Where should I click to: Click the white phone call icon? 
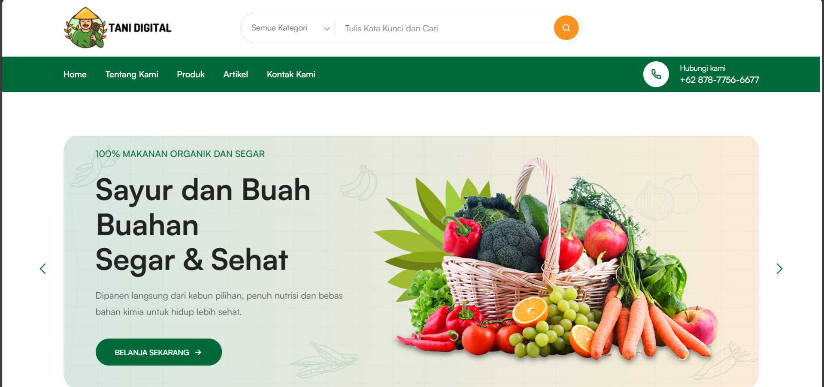point(656,74)
